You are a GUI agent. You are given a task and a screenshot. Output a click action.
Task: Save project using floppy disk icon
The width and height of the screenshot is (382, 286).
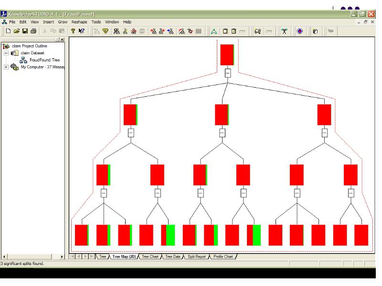click(25, 31)
